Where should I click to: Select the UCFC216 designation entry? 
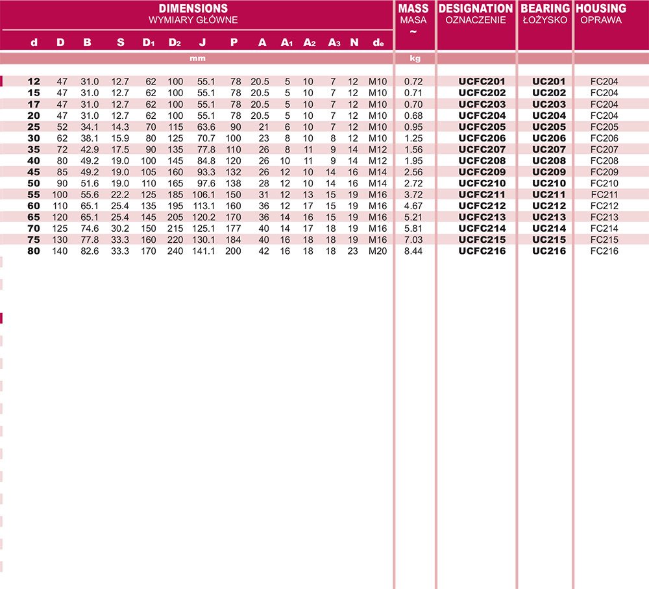[x=482, y=251]
